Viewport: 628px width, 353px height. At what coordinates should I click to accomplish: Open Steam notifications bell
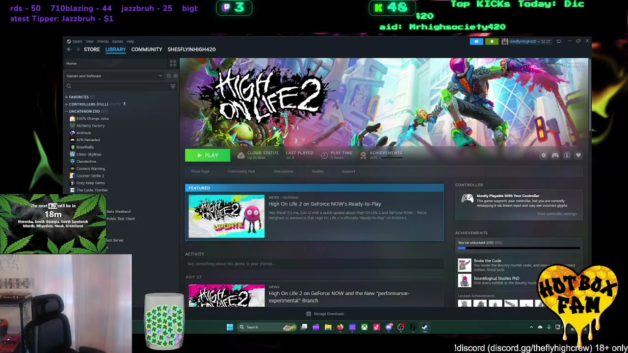pos(492,42)
